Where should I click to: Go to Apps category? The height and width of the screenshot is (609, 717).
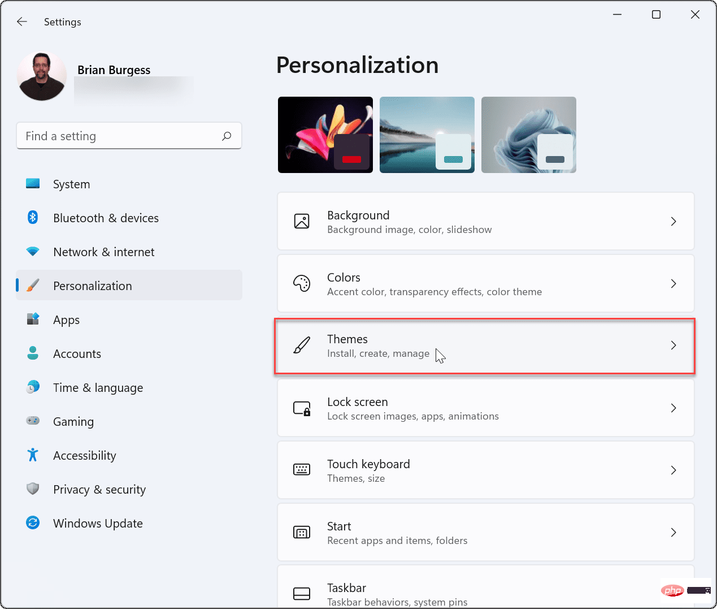[129, 319]
